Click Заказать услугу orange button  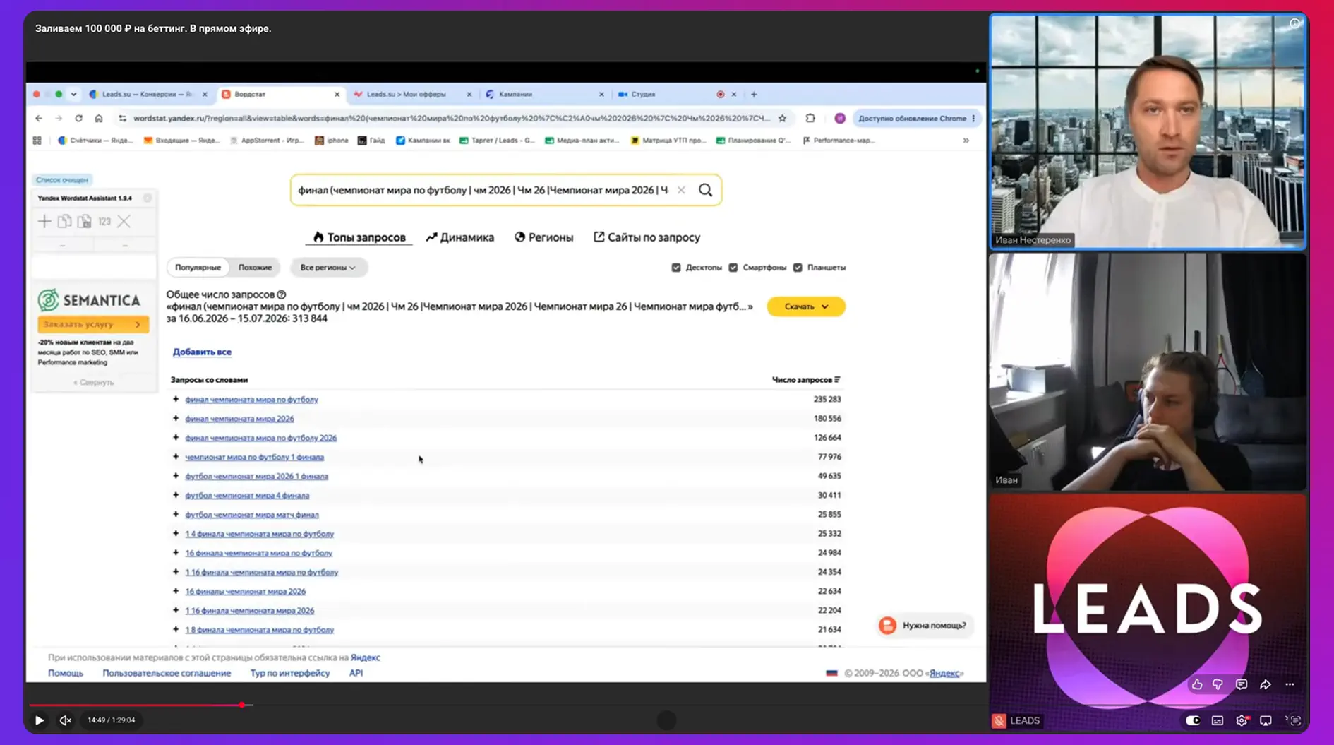93,324
